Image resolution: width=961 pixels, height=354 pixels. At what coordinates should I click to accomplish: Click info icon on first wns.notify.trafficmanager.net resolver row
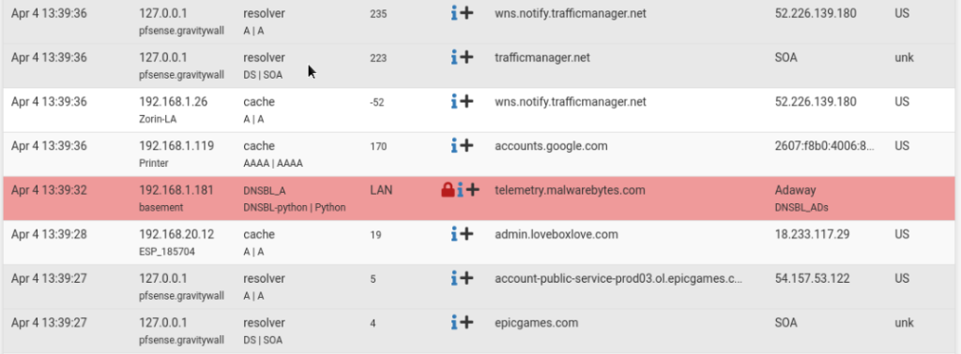454,13
